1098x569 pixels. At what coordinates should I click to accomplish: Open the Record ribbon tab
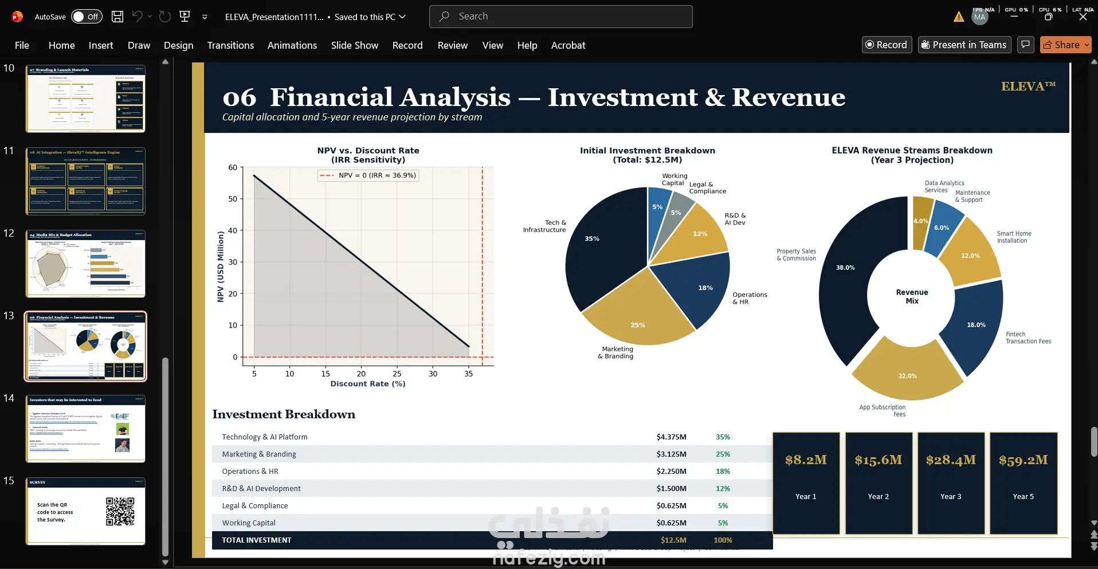[407, 45]
